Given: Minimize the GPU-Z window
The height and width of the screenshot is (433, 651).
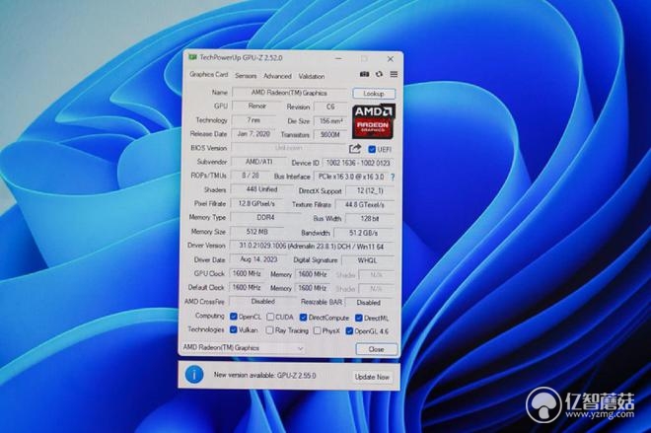Looking at the screenshot, I should point(338,58).
